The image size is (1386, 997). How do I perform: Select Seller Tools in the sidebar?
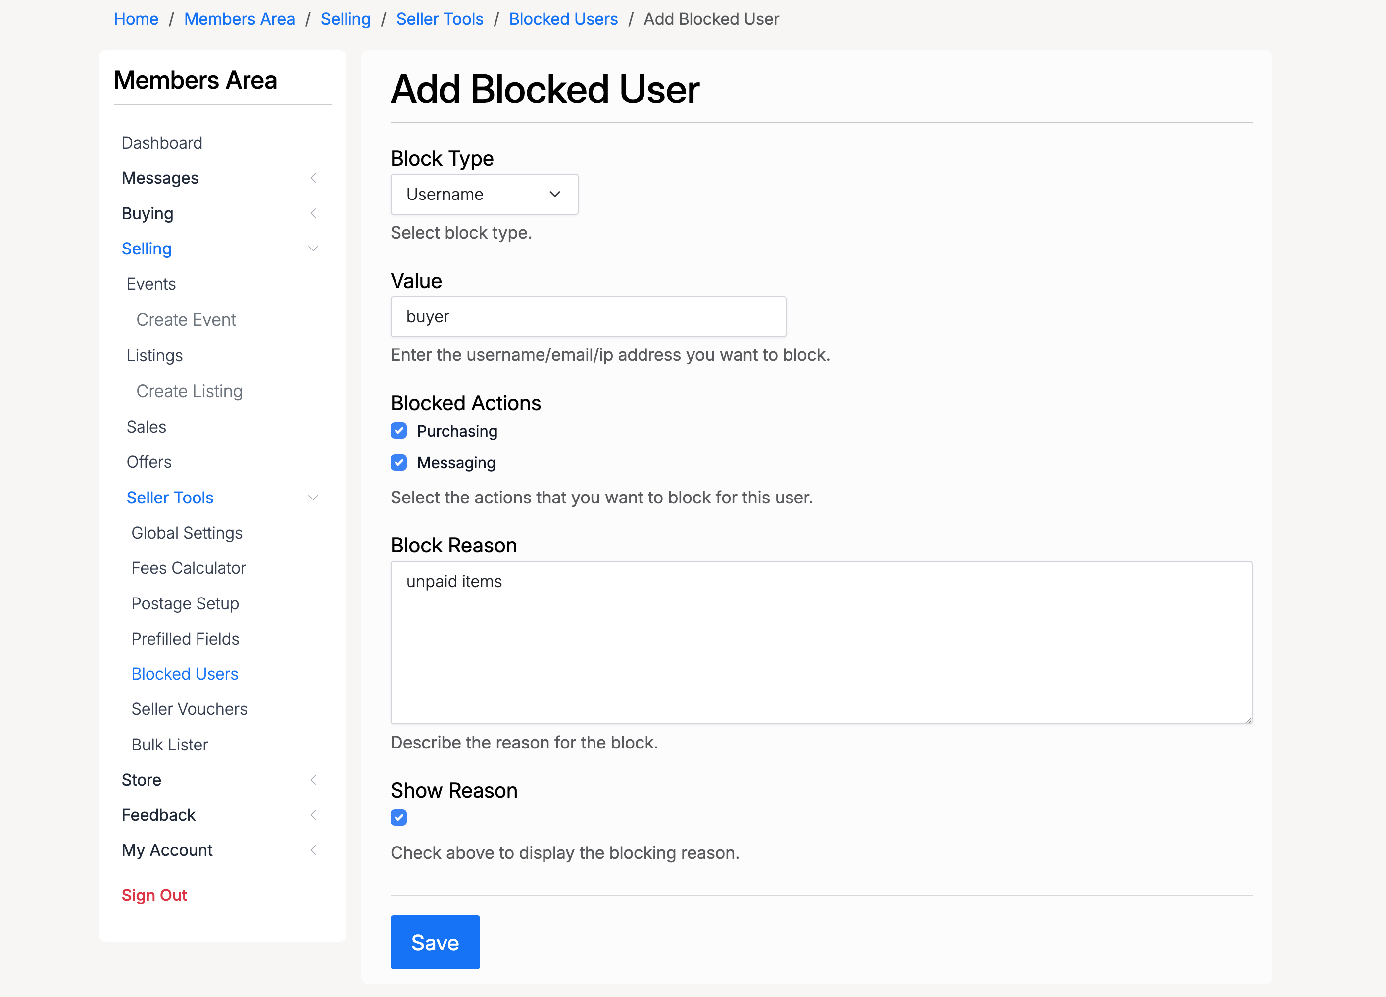[x=170, y=498]
